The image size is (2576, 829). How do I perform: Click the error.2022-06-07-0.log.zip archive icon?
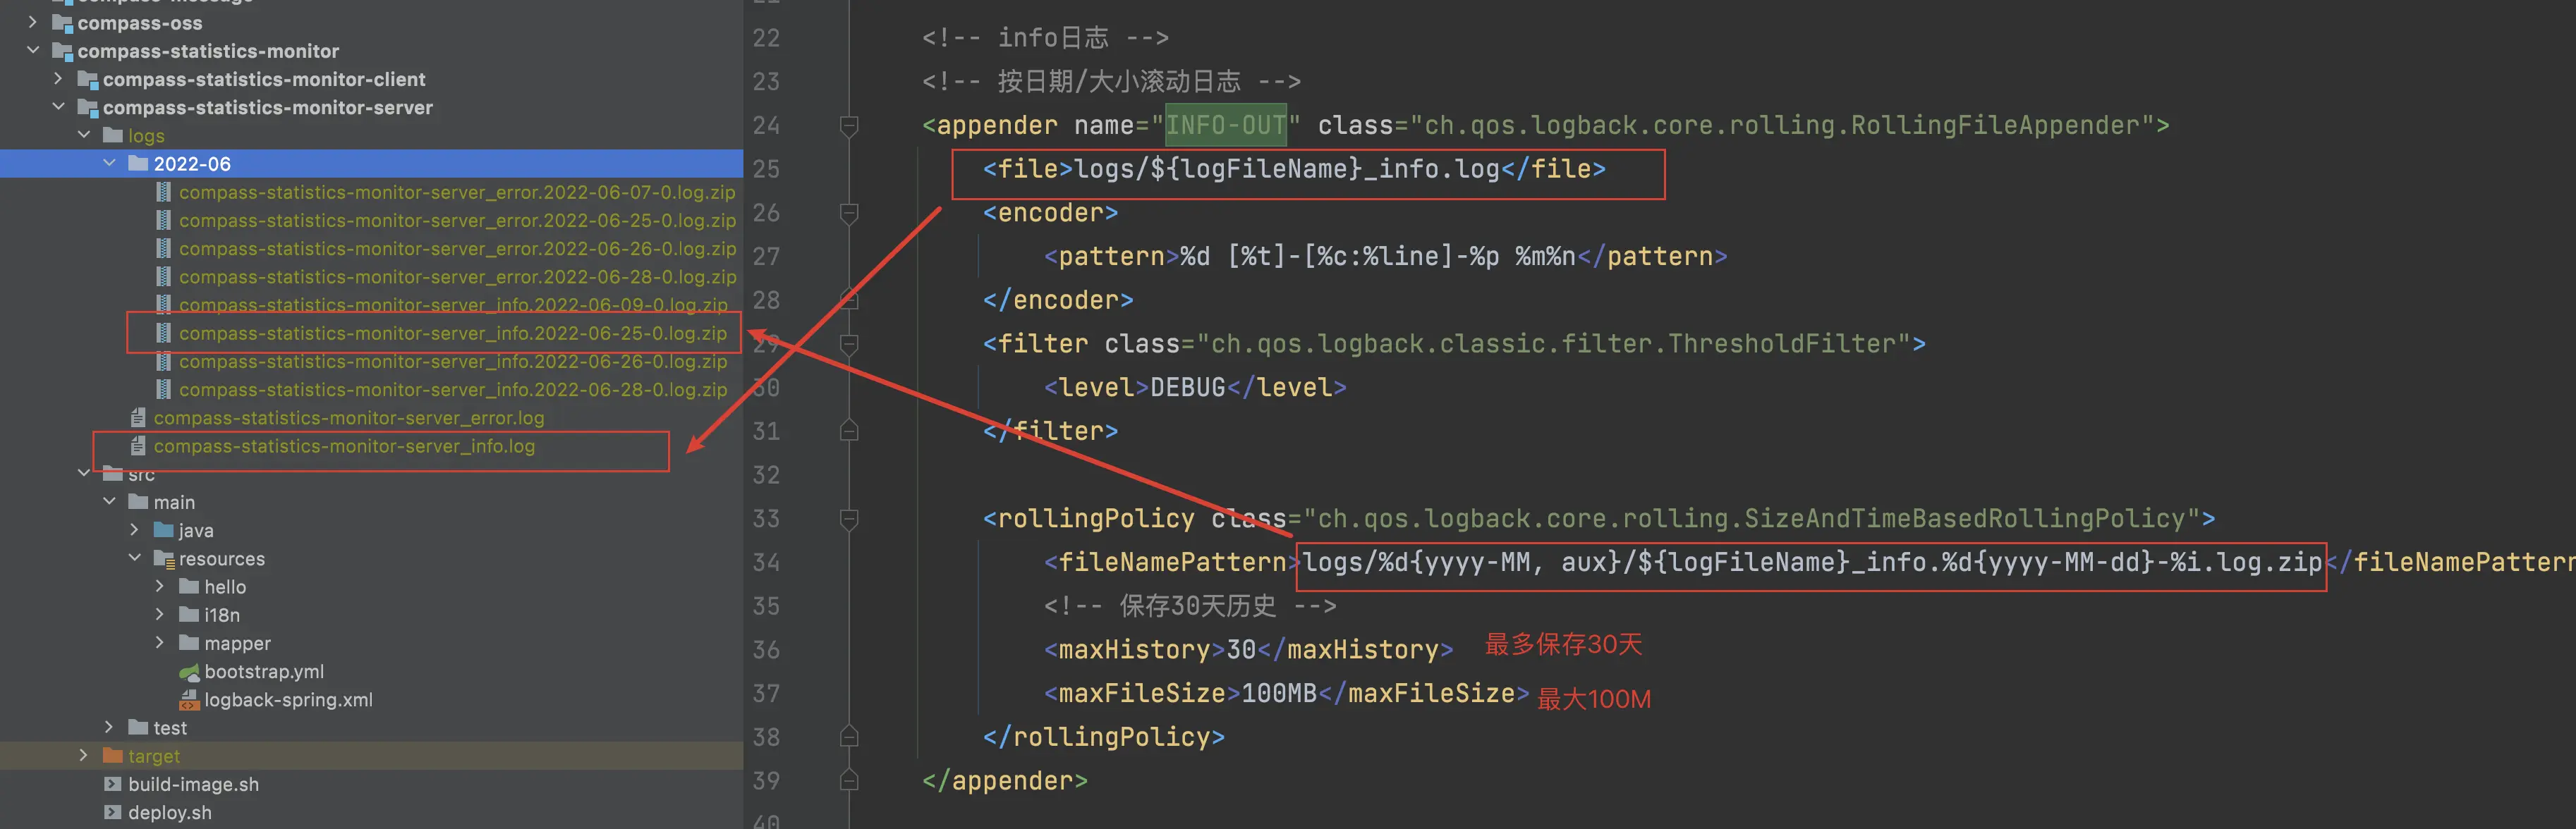[x=163, y=192]
